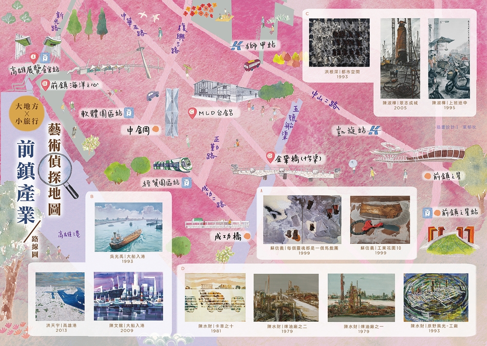
Task: Click the light rail icon next to 經貿園區站
Action: pyautogui.click(x=187, y=182)
